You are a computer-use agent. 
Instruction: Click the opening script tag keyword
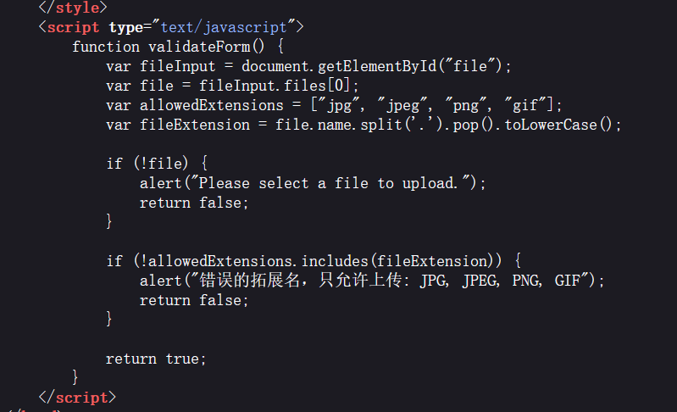(x=73, y=27)
